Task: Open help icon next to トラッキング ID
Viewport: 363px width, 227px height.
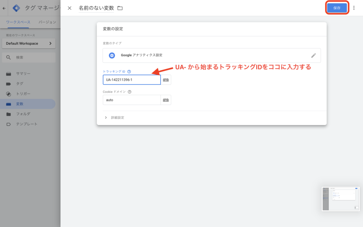Action: click(x=129, y=72)
